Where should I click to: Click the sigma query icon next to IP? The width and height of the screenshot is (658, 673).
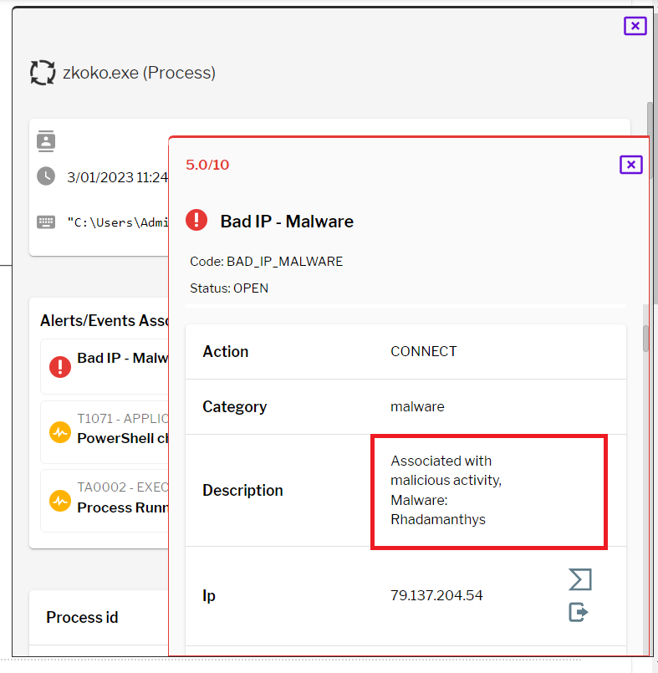point(579,579)
